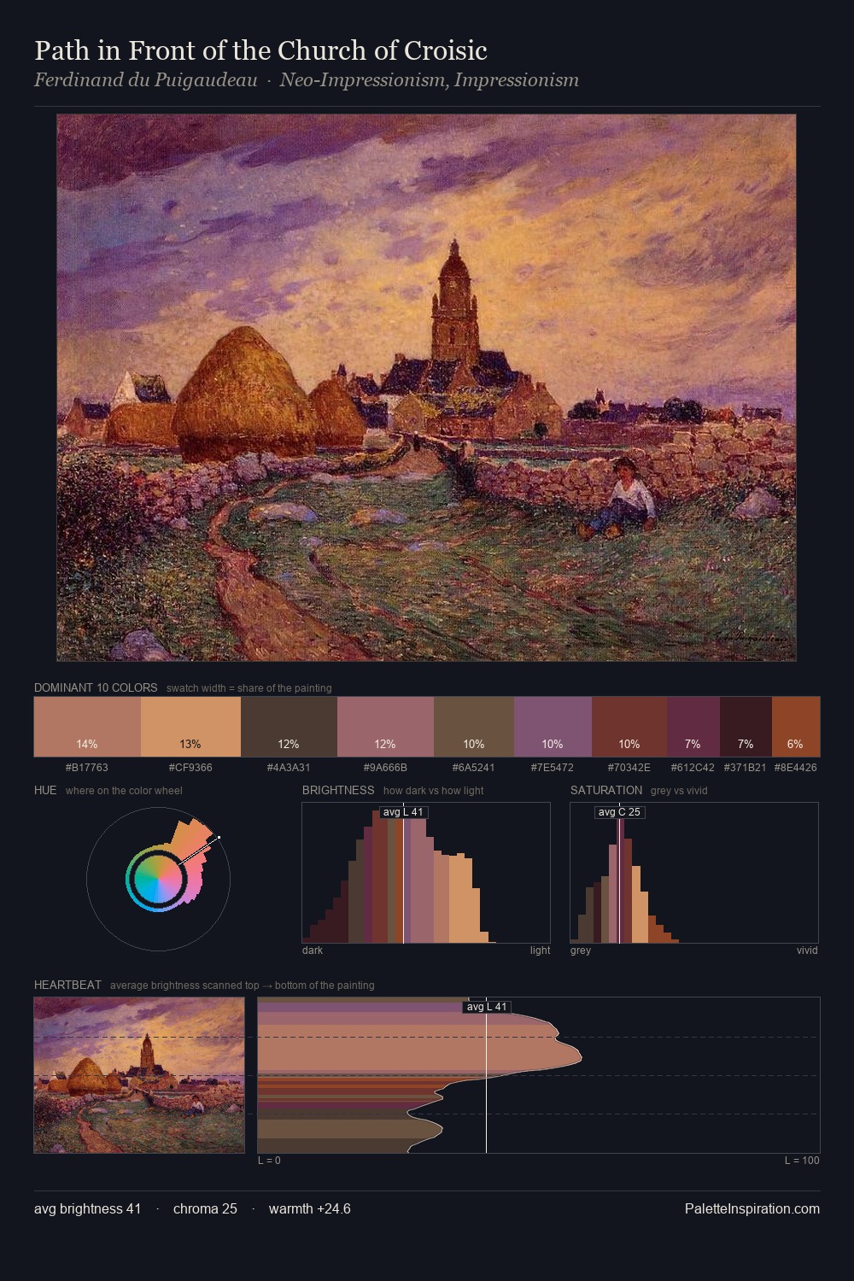Select the #CF9366 swatch at 13%
Image resolution: width=854 pixels, height=1281 pixels.
pos(190,727)
